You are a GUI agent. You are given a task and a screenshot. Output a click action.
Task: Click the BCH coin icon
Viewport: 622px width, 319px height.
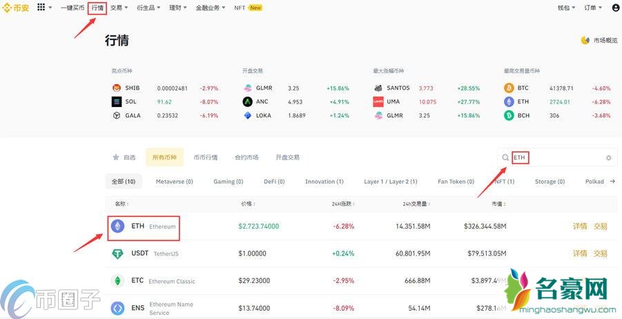509,115
